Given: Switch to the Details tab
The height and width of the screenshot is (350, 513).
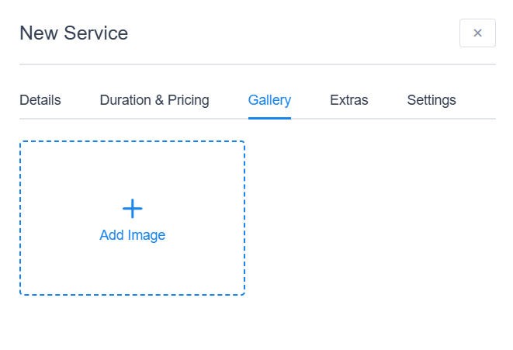Looking at the screenshot, I should click(x=40, y=100).
